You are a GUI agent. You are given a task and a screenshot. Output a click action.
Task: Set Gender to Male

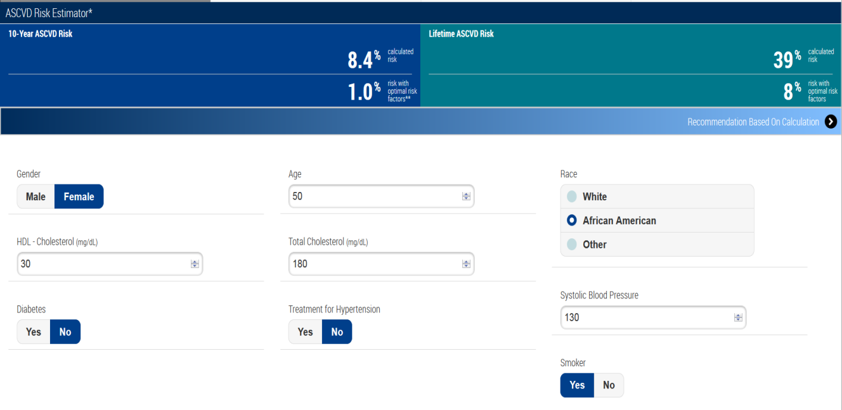point(36,196)
